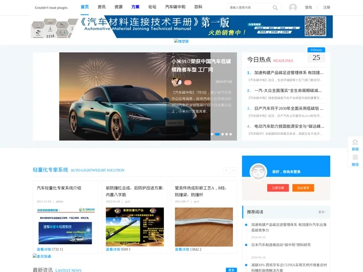Image resolution: width=363 pixels, height=272 pixels.
Task: Open 前防撞杠总成 card title
Action: 135,191
